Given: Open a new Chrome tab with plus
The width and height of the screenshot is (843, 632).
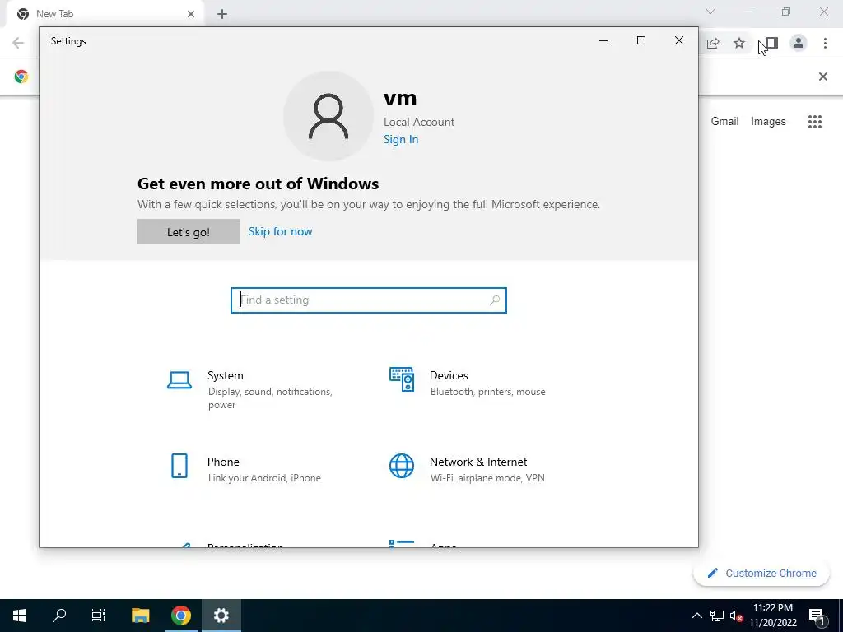Looking at the screenshot, I should tap(222, 14).
